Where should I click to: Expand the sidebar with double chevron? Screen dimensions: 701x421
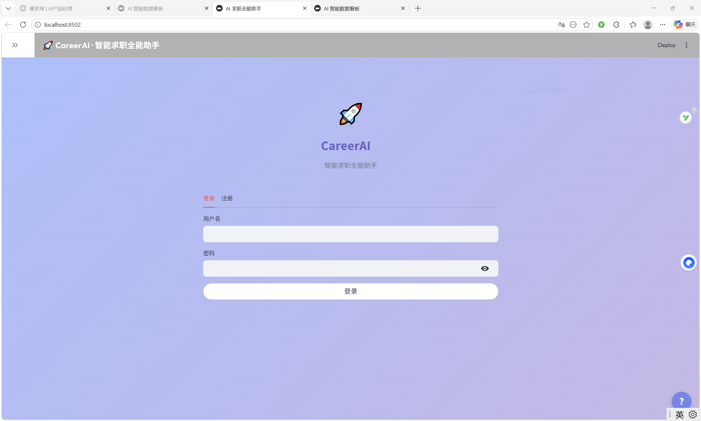(15, 45)
